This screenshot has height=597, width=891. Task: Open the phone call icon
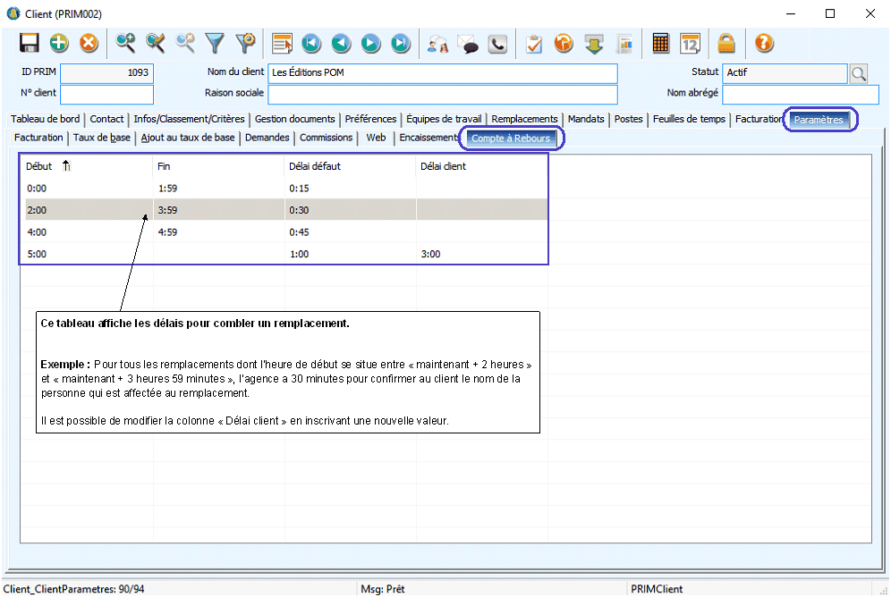click(x=497, y=43)
